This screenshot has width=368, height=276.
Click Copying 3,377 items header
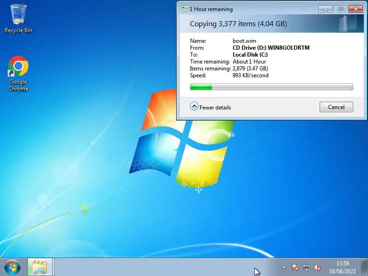click(x=238, y=24)
